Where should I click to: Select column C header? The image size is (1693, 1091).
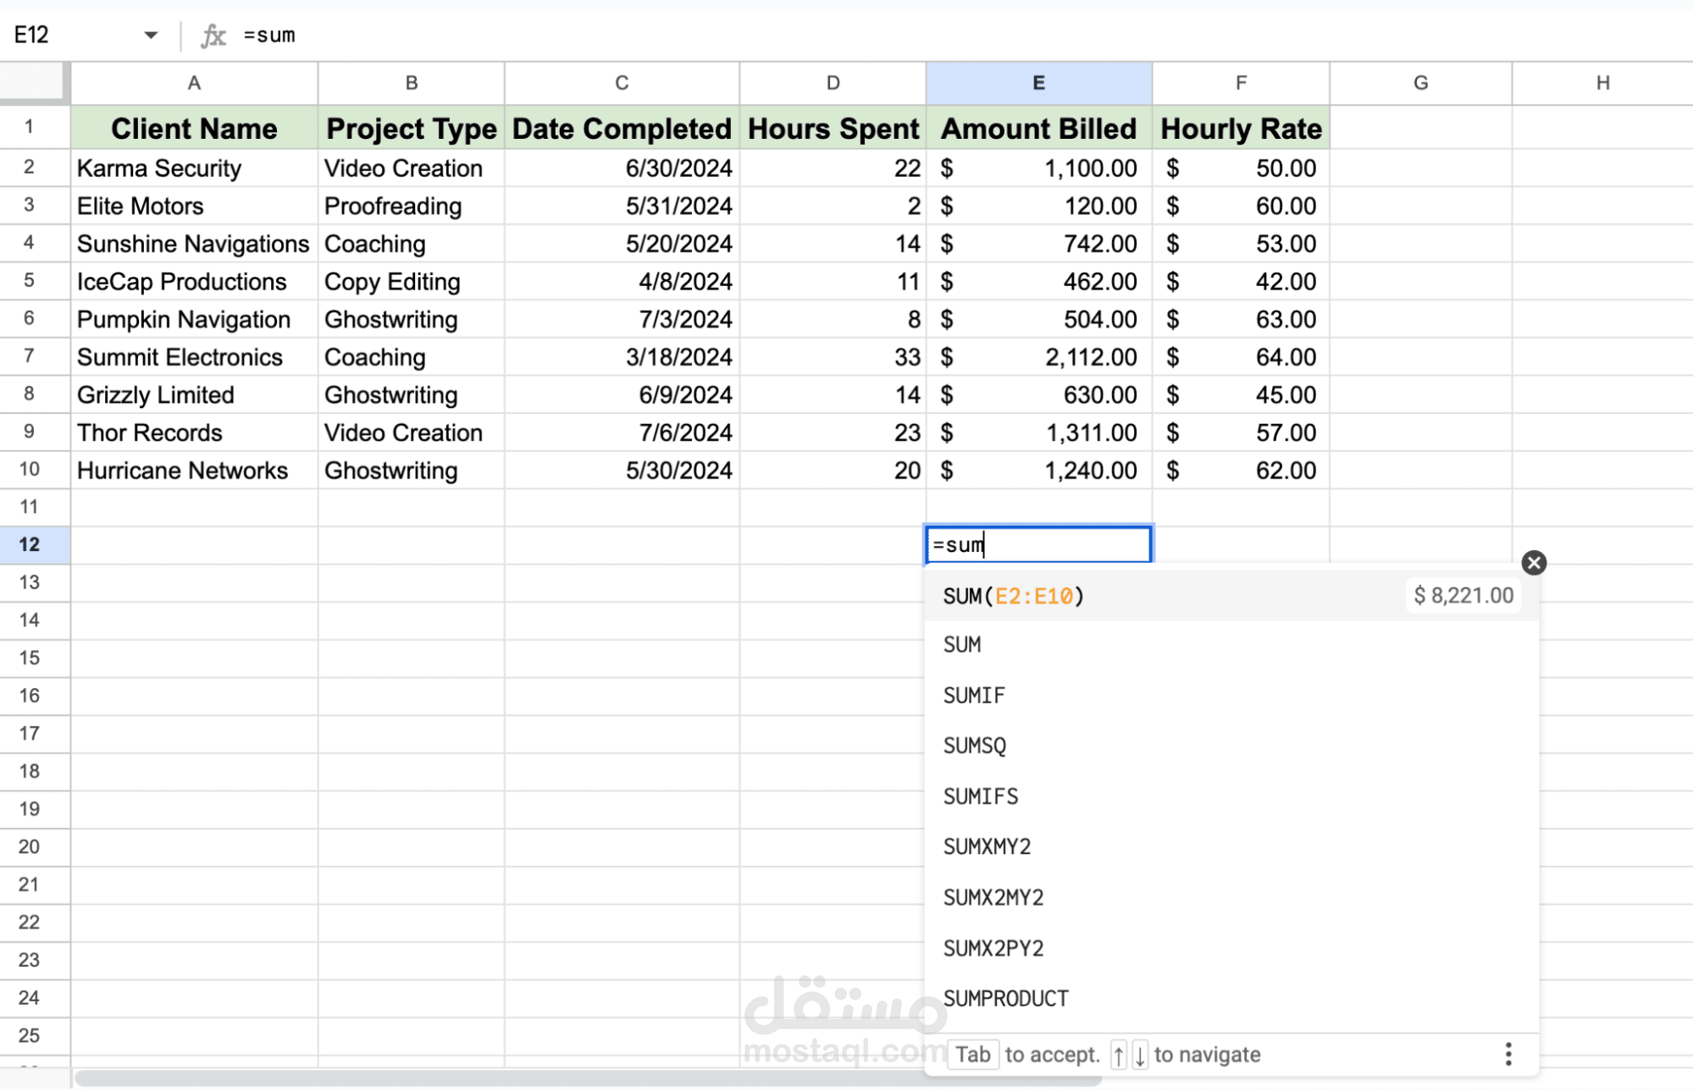click(622, 83)
